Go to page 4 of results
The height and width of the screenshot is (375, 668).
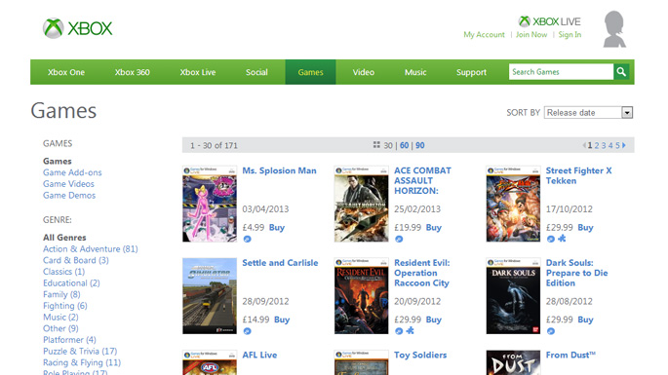(x=610, y=145)
